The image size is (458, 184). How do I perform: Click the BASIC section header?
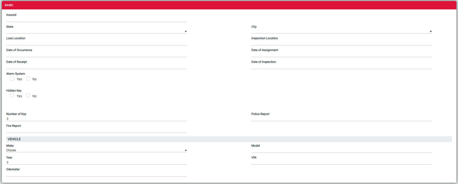229,5
